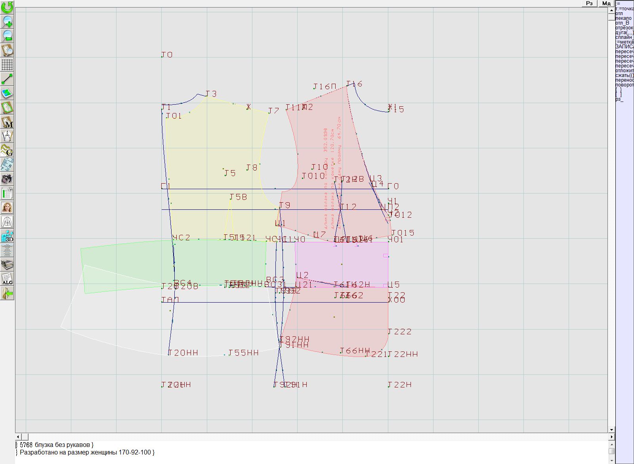Select the line segment tool icon

coord(7,79)
